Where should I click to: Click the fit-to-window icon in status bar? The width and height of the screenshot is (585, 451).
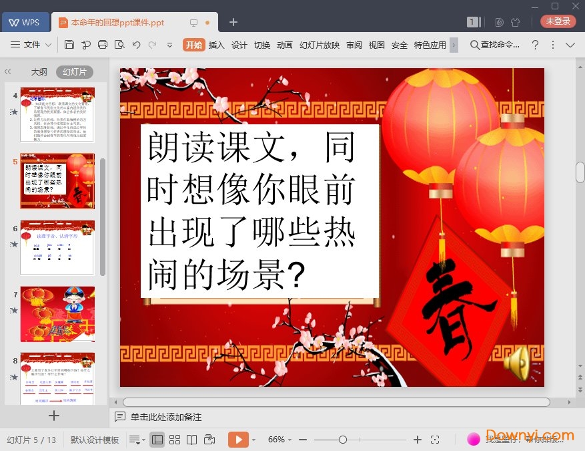pos(435,440)
